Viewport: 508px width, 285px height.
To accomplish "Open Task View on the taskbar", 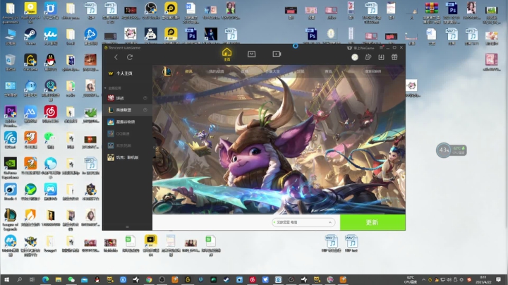I will click(32, 279).
